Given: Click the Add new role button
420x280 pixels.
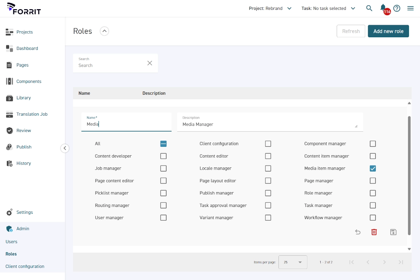Looking at the screenshot, I should click(x=388, y=31).
